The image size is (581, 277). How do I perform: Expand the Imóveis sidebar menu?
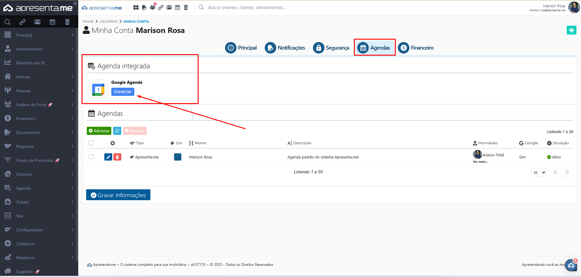(x=39, y=77)
